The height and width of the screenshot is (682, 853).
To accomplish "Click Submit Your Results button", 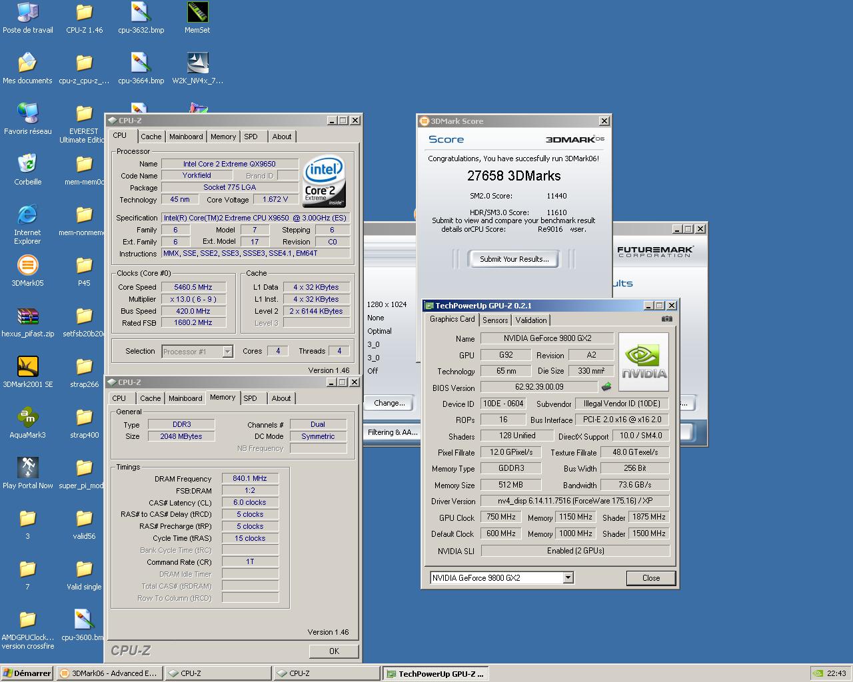I will [x=514, y=259].
